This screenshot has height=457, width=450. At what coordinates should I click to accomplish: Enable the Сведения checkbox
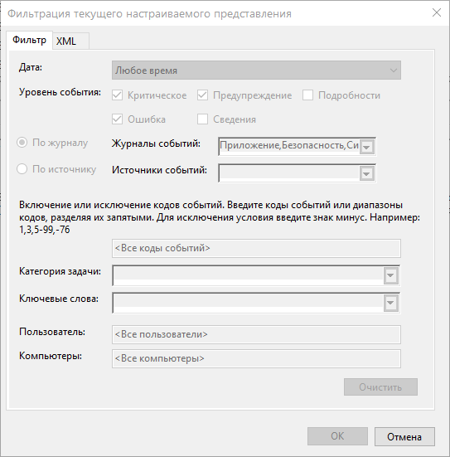click(202, 119)
